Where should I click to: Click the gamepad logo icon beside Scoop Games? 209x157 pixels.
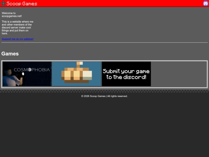point(3,3)
